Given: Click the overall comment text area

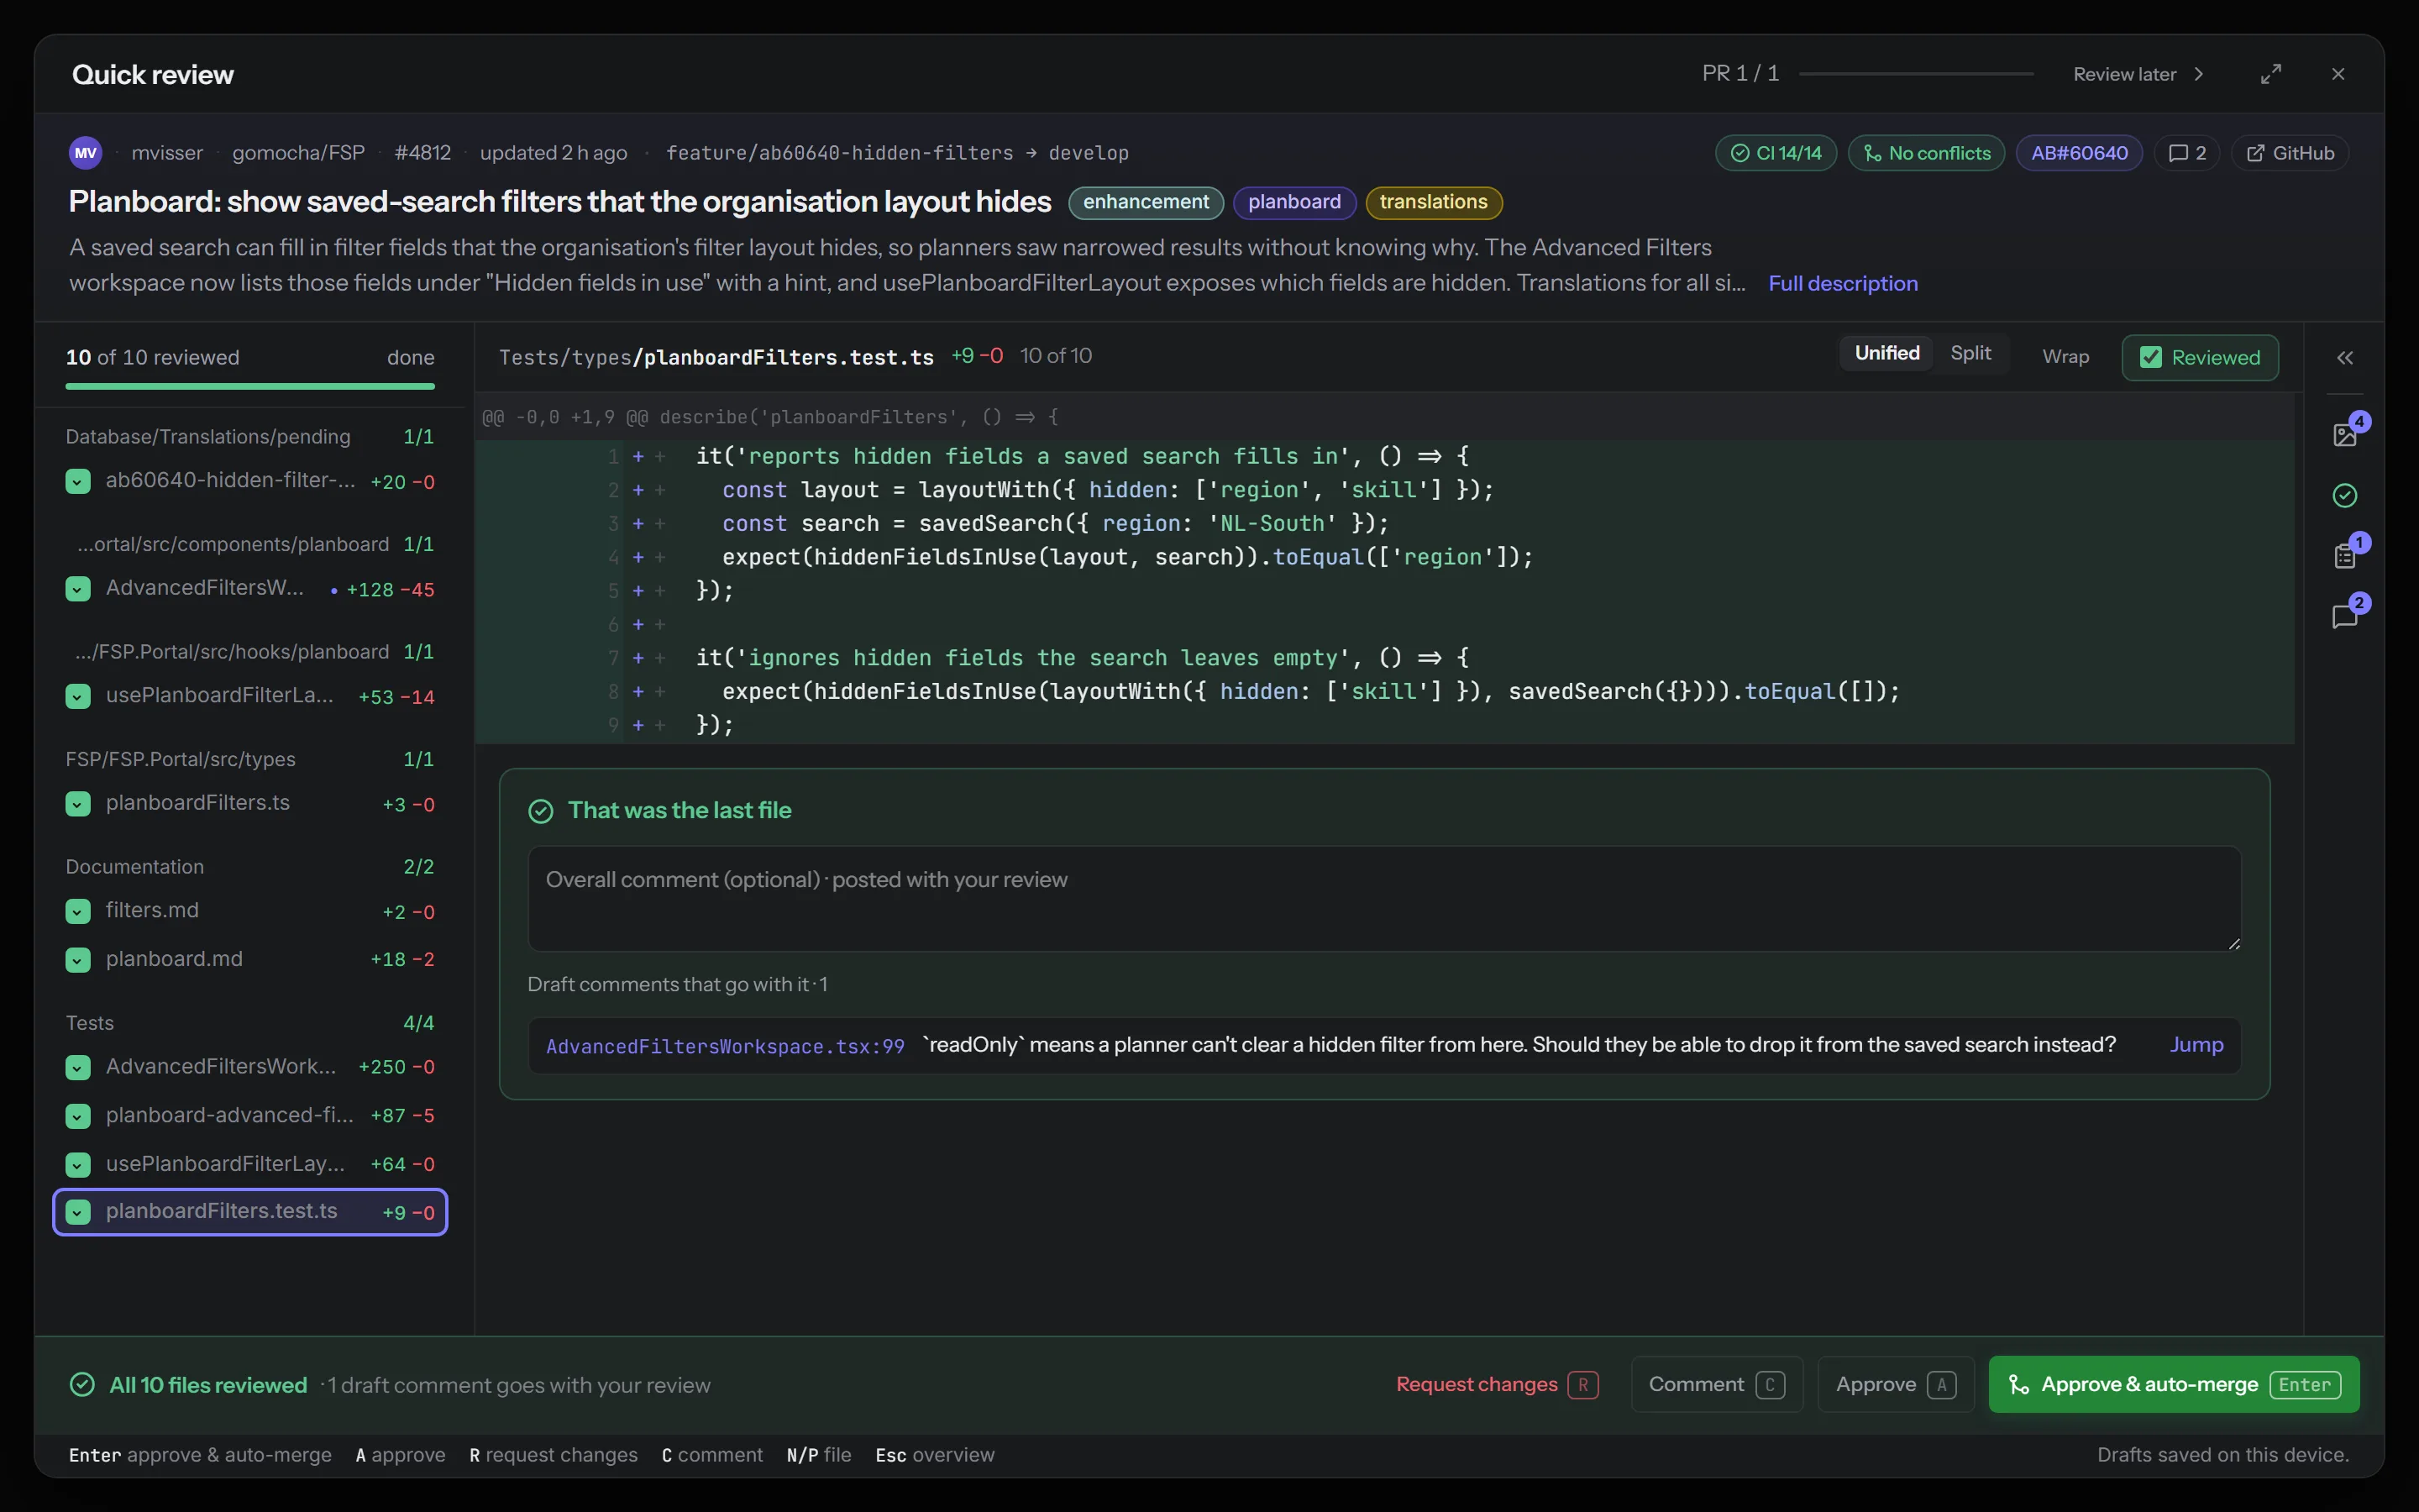Looking at the screenshot, I should point(1384,898).
